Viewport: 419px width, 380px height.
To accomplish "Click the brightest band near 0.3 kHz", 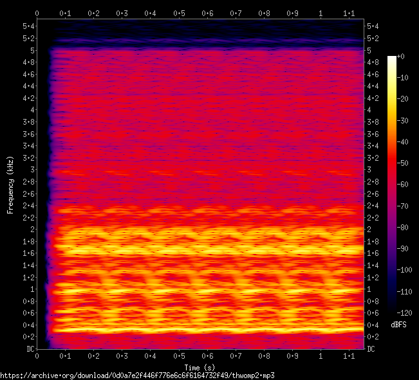I will (206, 330).
